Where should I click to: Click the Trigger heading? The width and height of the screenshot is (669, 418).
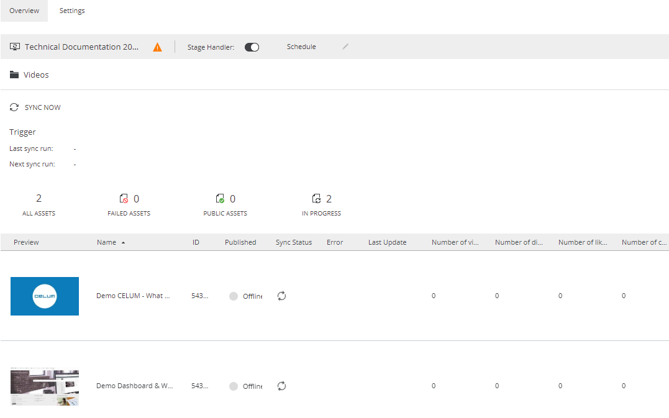[22, 132]
